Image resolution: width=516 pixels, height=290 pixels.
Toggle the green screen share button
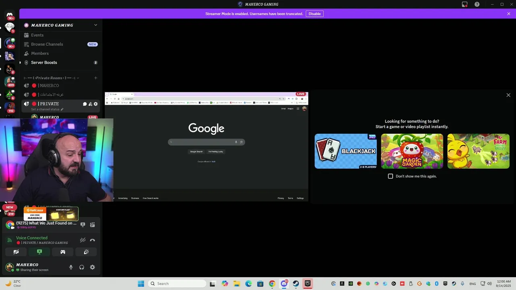(40, 252)
